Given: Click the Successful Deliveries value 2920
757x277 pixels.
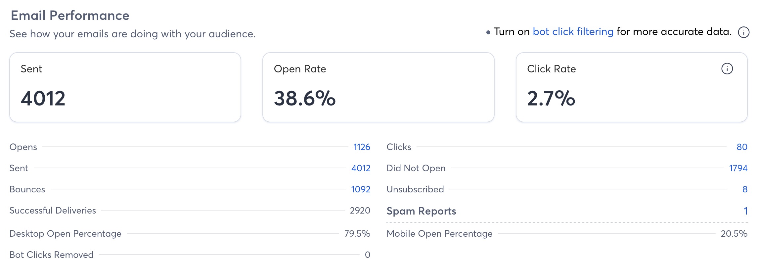Looking at the screenshot, I should pyautogui.click(x=360, y=211).
